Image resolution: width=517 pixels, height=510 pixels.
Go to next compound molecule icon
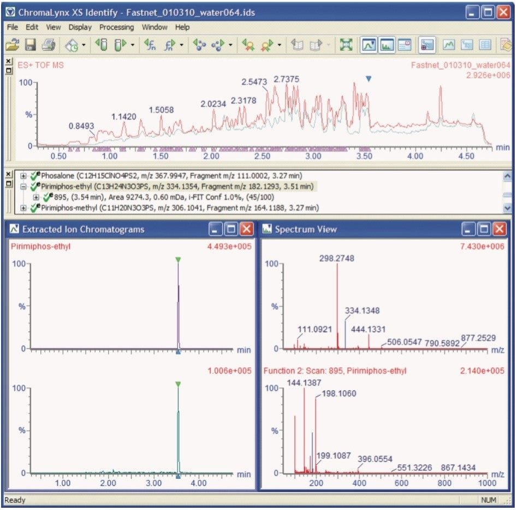tap(218, 45)
